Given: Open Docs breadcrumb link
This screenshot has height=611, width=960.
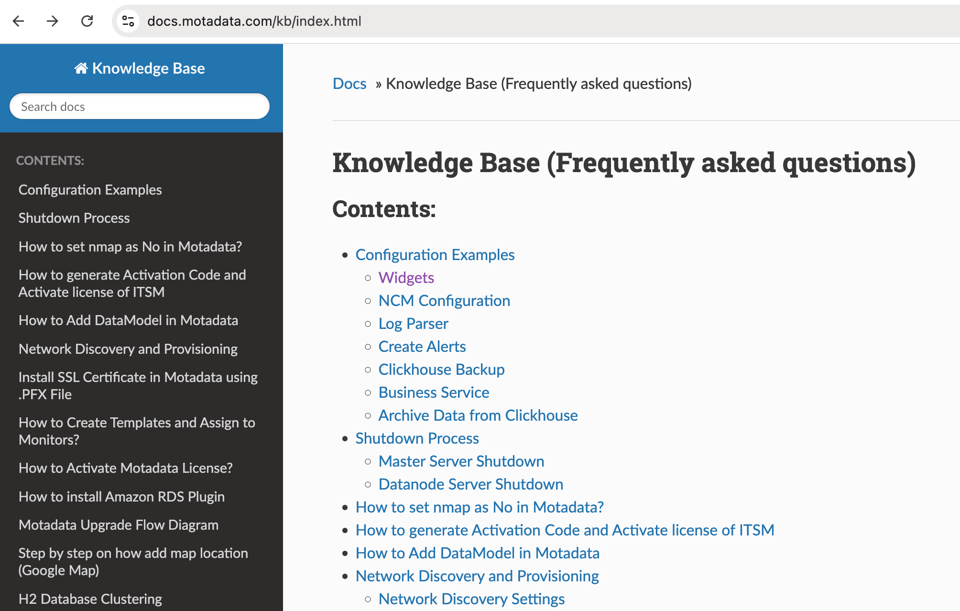Looking at the screenshot, I should coord(349,84).
